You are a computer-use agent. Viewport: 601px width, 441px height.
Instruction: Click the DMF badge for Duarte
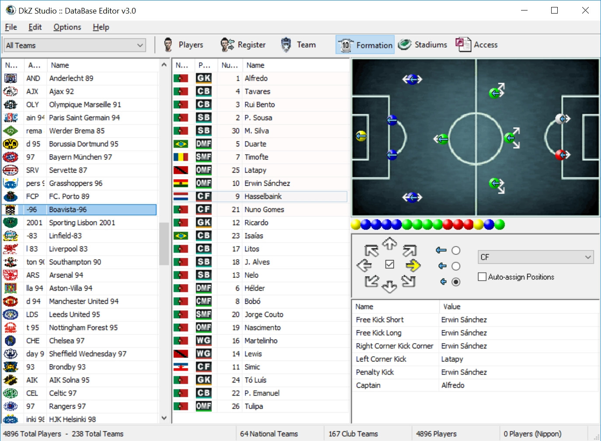coord(204,144)
